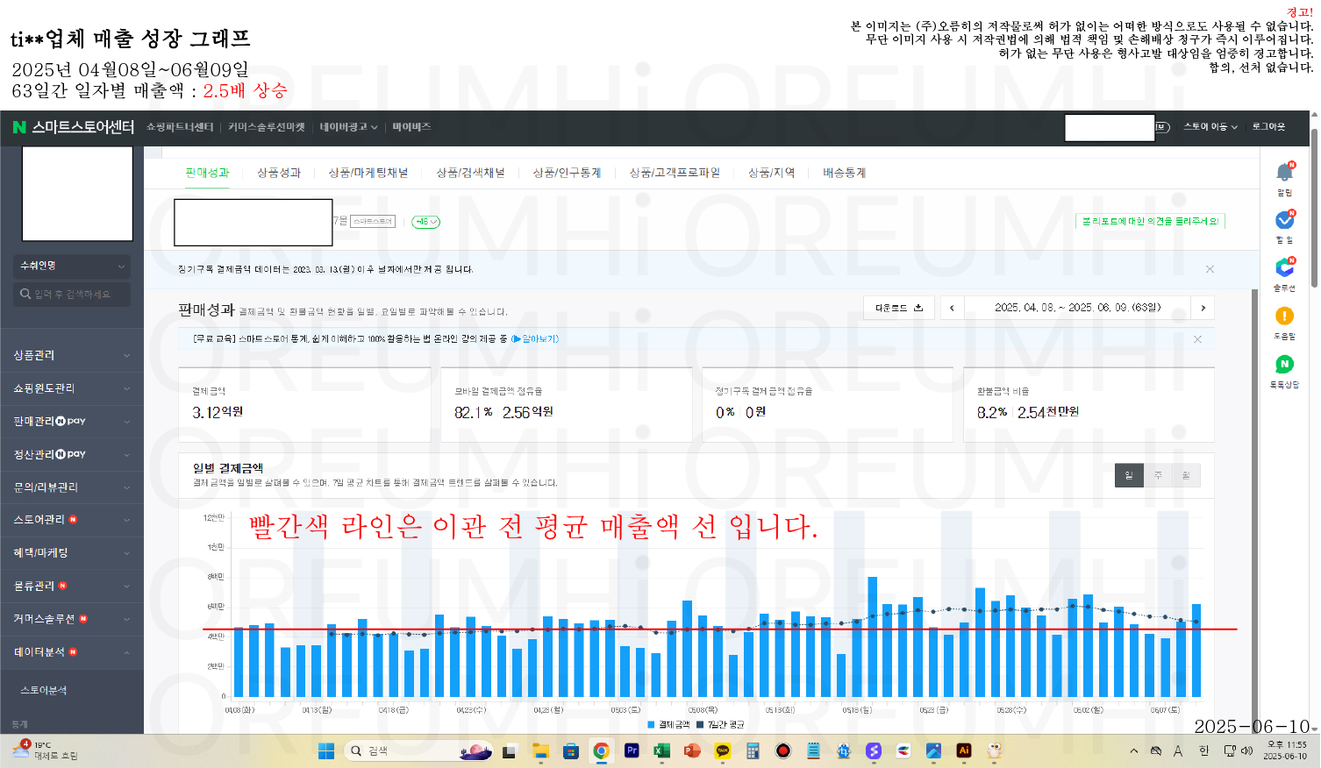Switch chart to 주 weekly view
The image size is (1321, 768).
1158,475
